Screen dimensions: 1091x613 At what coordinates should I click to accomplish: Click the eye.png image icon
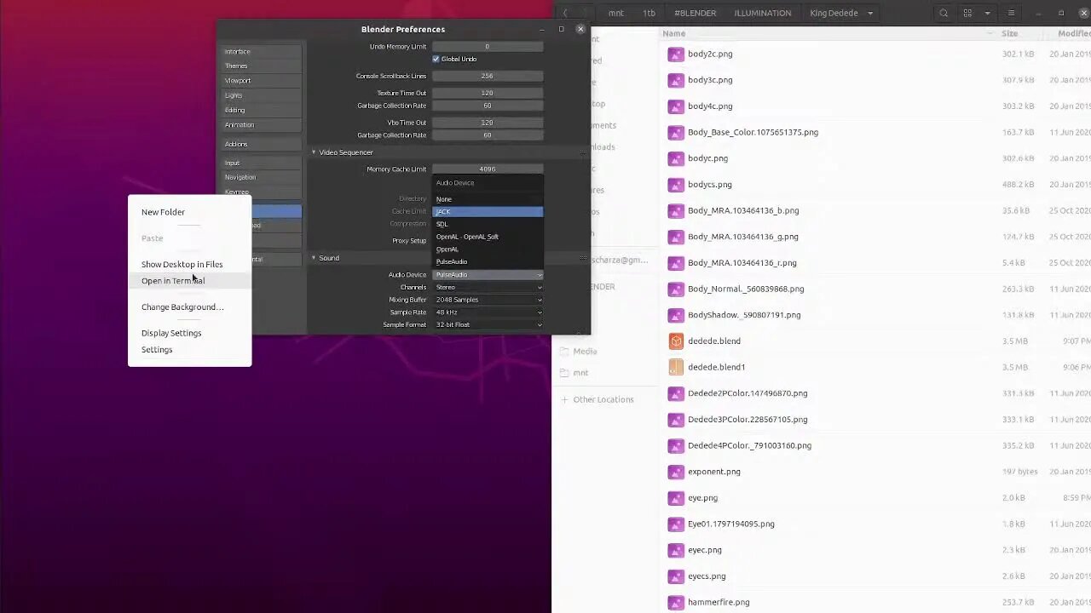point(676,498)
